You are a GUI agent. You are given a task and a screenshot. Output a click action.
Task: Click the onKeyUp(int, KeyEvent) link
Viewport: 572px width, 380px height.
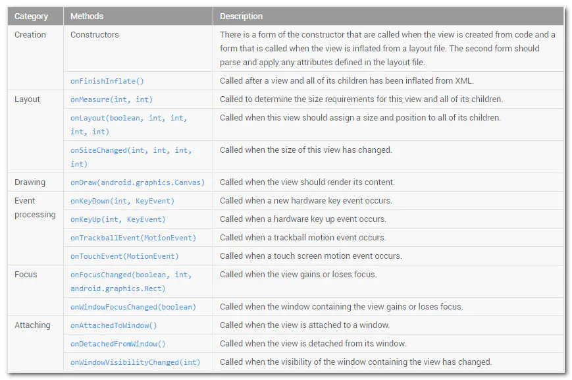(118, 219)
